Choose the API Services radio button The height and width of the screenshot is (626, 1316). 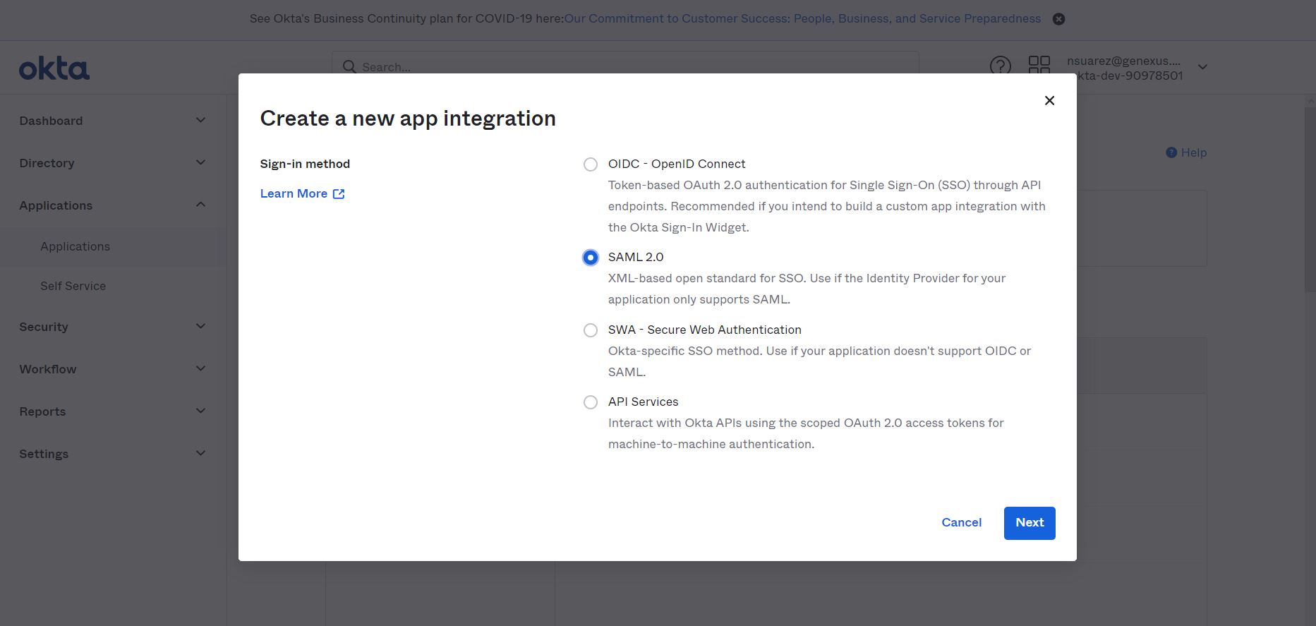point(591,402)
